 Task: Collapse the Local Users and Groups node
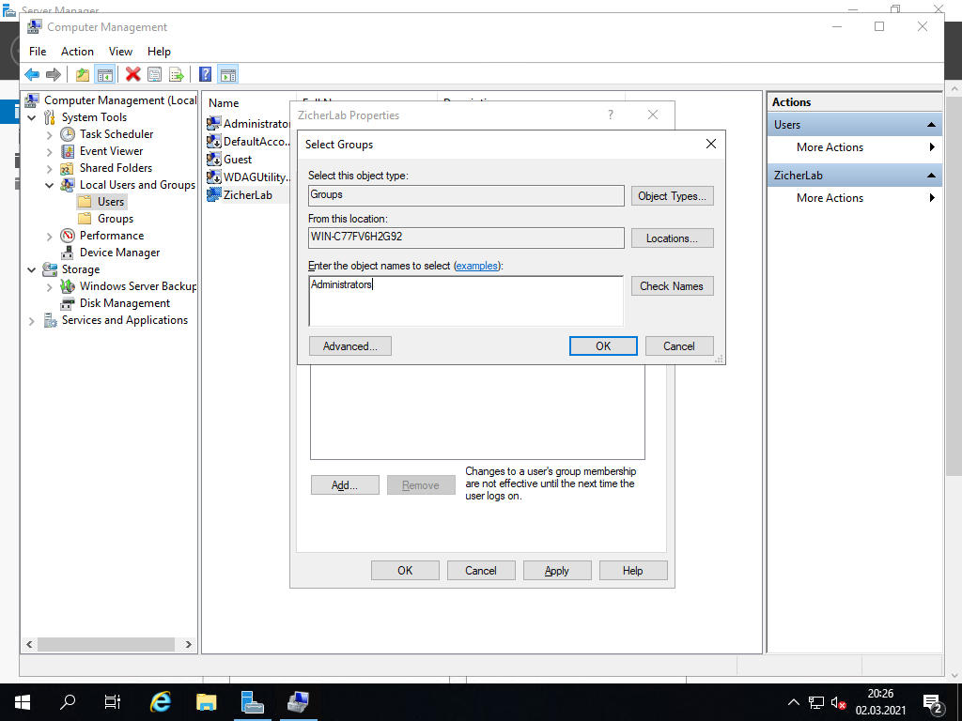coord(50,185)
